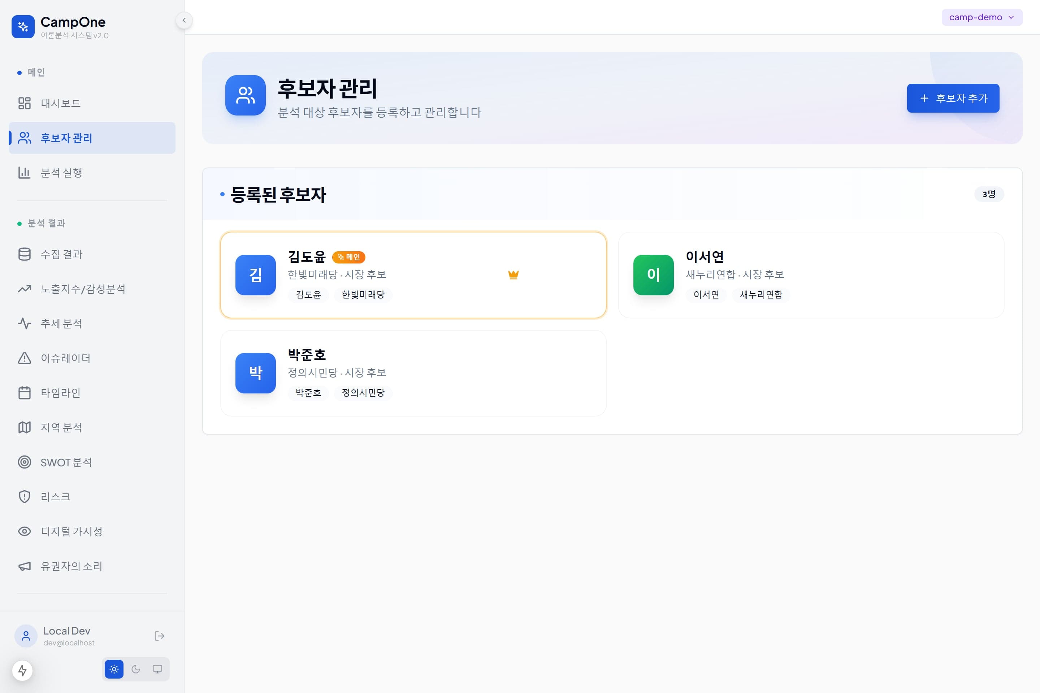Click the Local Dev user avatar

(26, 636)
